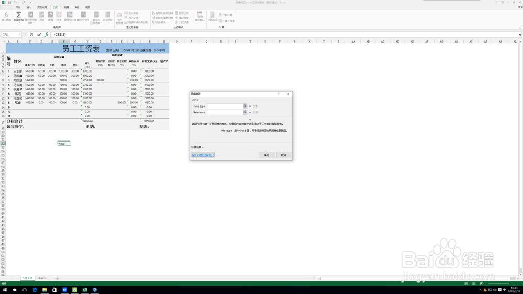Expand the formula bar with the chevron
Image resolution: width=523 pixels, height=294 pixels.
[x=520, y=34]
